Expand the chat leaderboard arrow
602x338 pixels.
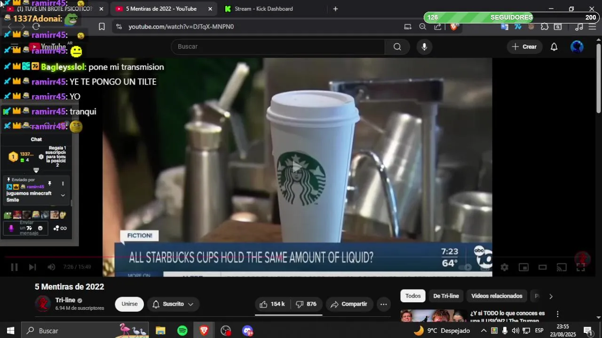36,170
